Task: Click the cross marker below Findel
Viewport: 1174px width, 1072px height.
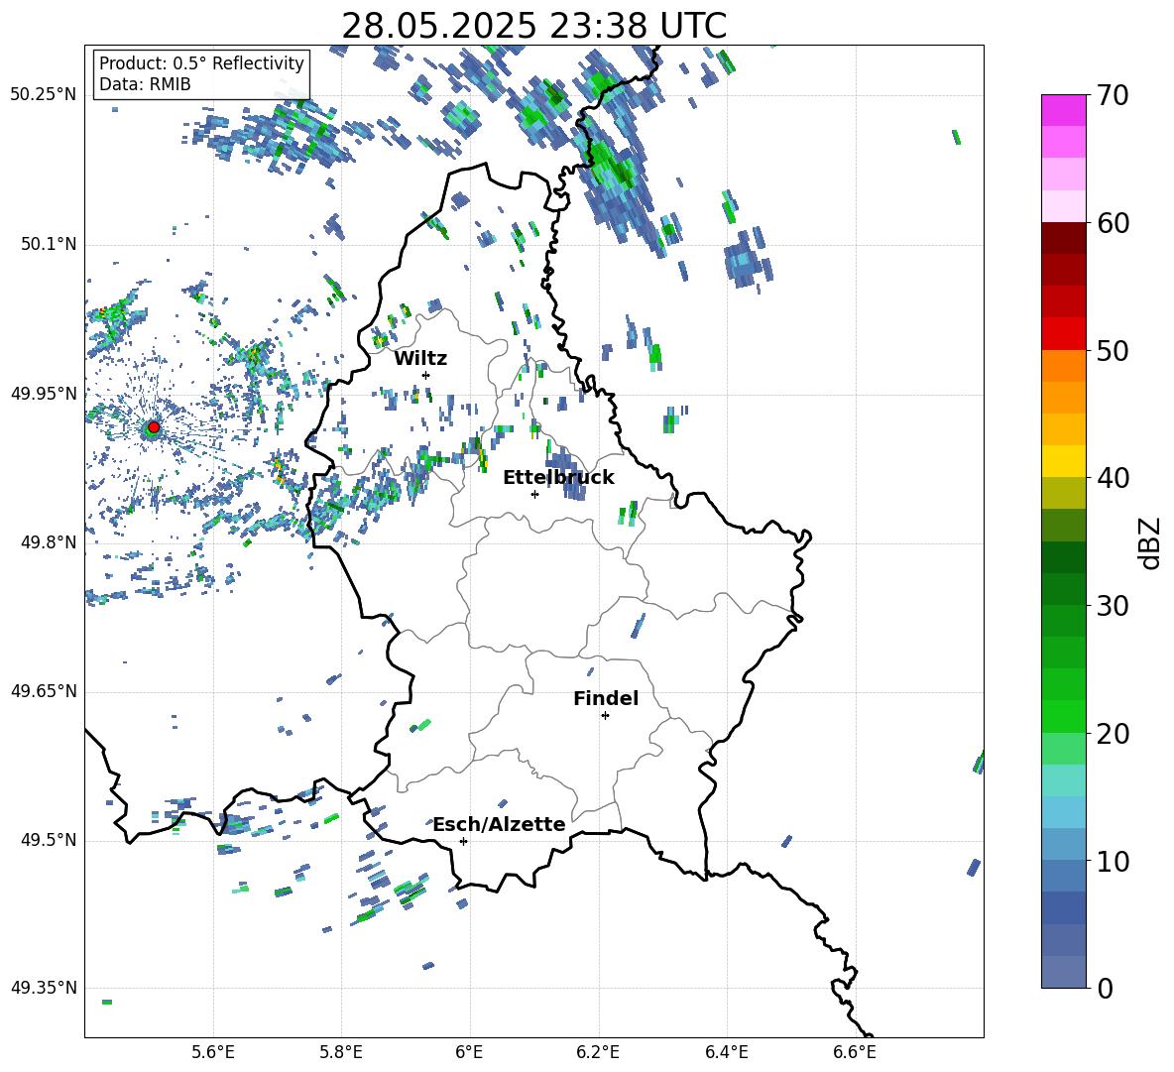Action: (605, 716)
